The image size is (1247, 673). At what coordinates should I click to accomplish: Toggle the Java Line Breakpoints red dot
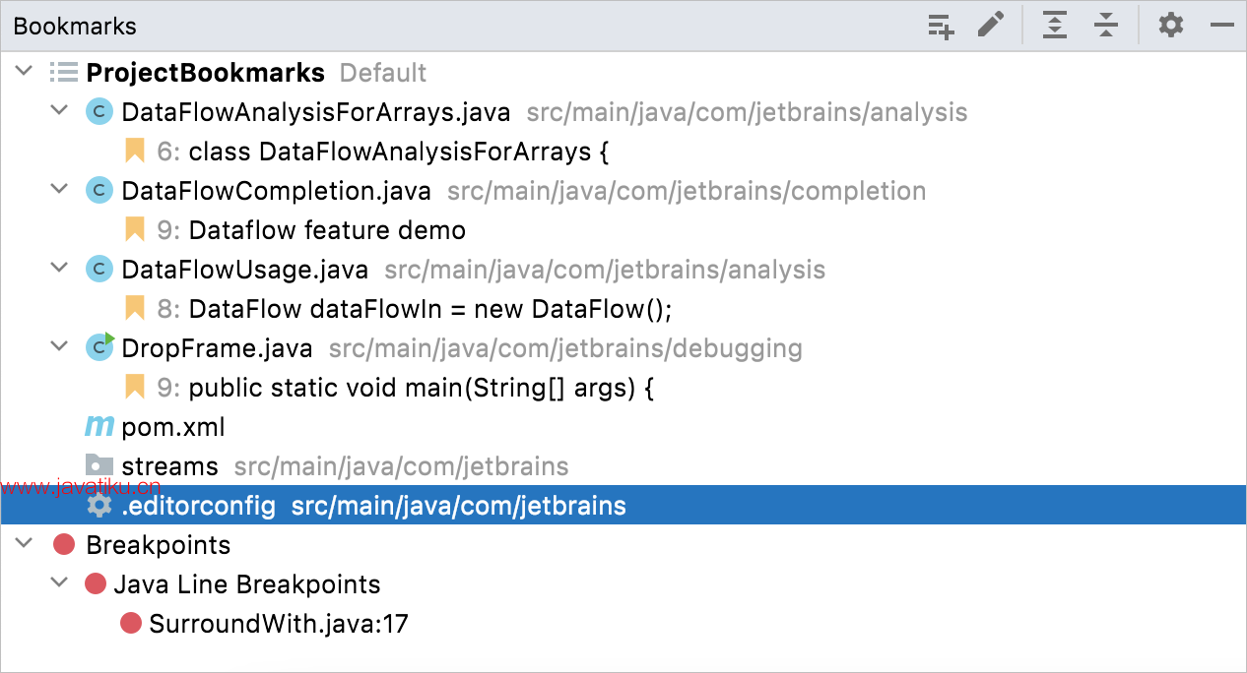coord(96,584)
